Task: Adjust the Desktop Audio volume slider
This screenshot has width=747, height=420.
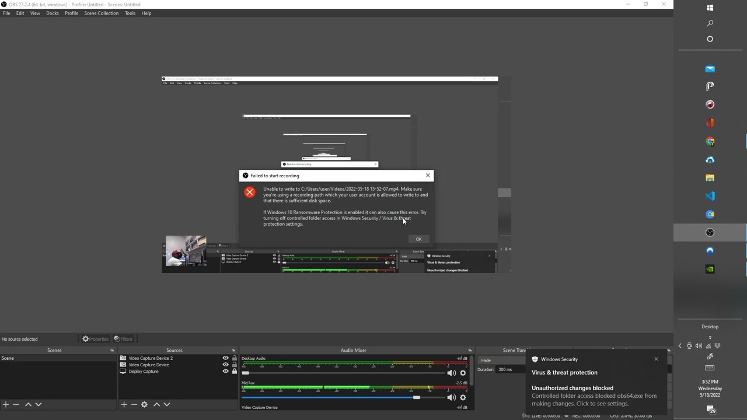Action: [343, 373]
